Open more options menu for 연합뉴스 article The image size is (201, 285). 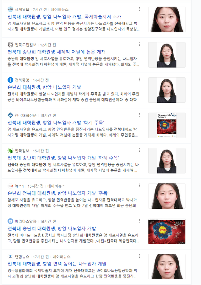pos(139,256)
